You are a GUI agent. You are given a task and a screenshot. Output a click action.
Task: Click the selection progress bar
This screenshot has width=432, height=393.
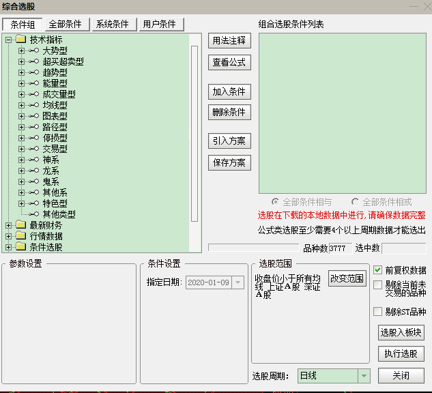click(253, 247)
